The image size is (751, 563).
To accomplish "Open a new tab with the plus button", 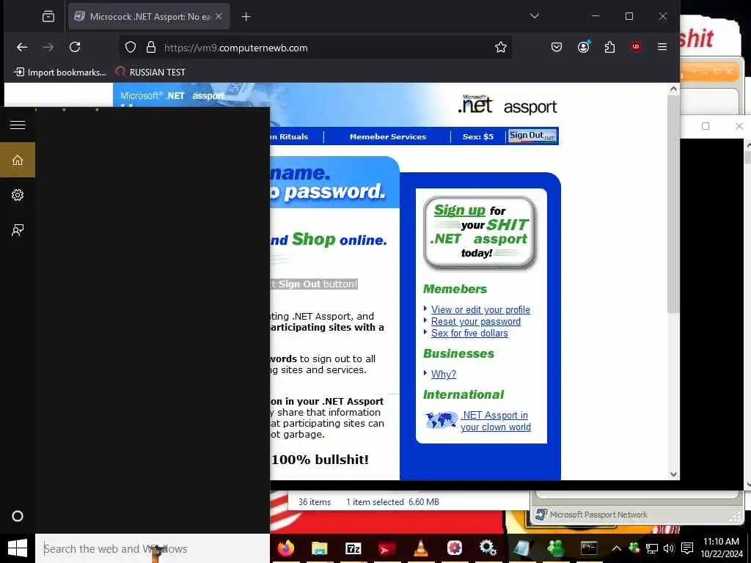I will tap(246, 17).
